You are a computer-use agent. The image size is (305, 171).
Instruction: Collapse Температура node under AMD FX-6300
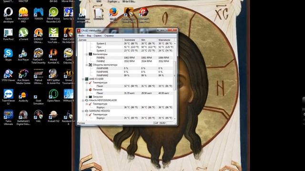pyautogui.click(x=87, y=83)
